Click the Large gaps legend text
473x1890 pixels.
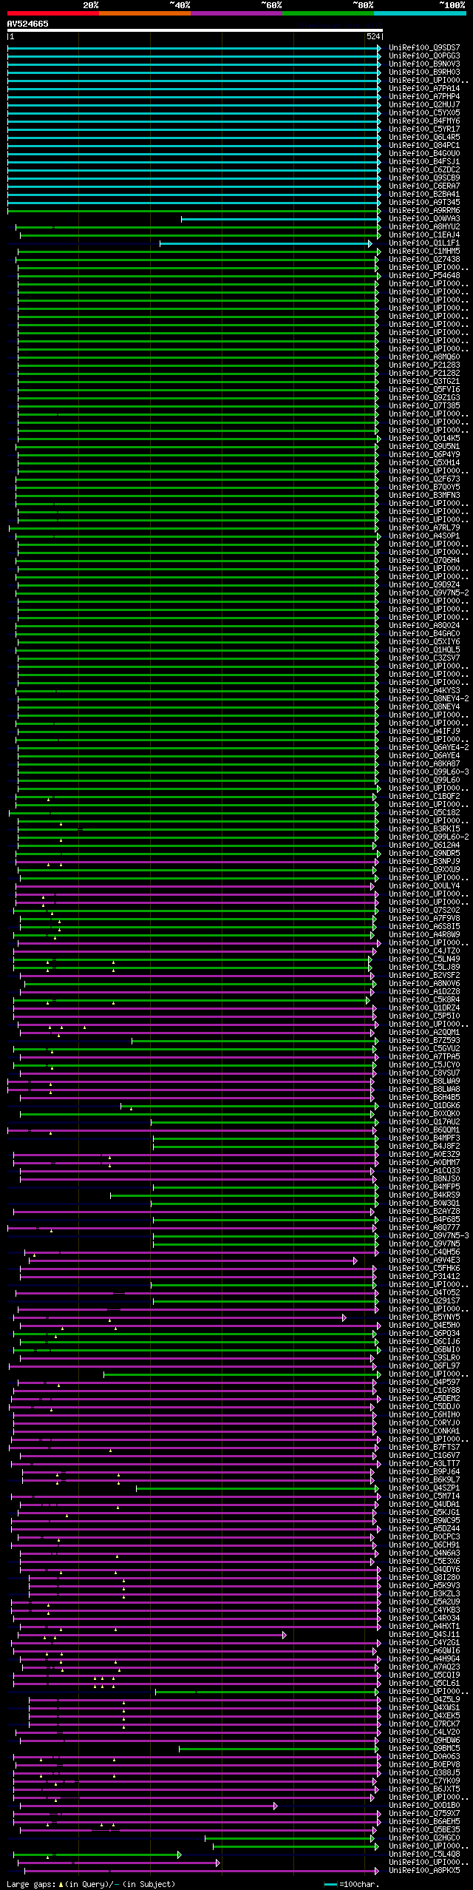(91, 1884)
